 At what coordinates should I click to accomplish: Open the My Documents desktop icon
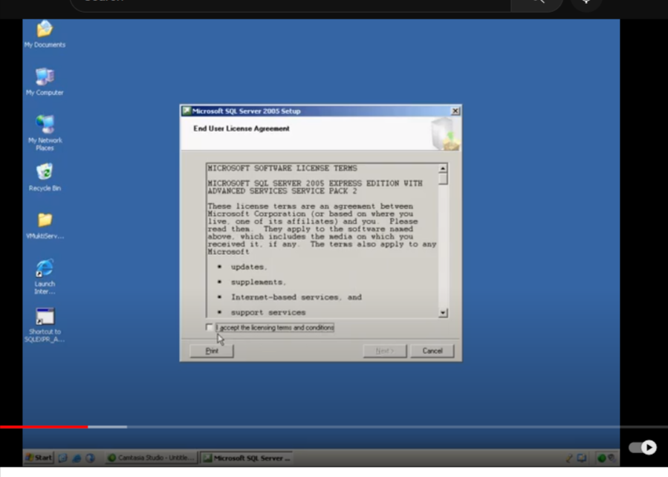tap(45, 34)
